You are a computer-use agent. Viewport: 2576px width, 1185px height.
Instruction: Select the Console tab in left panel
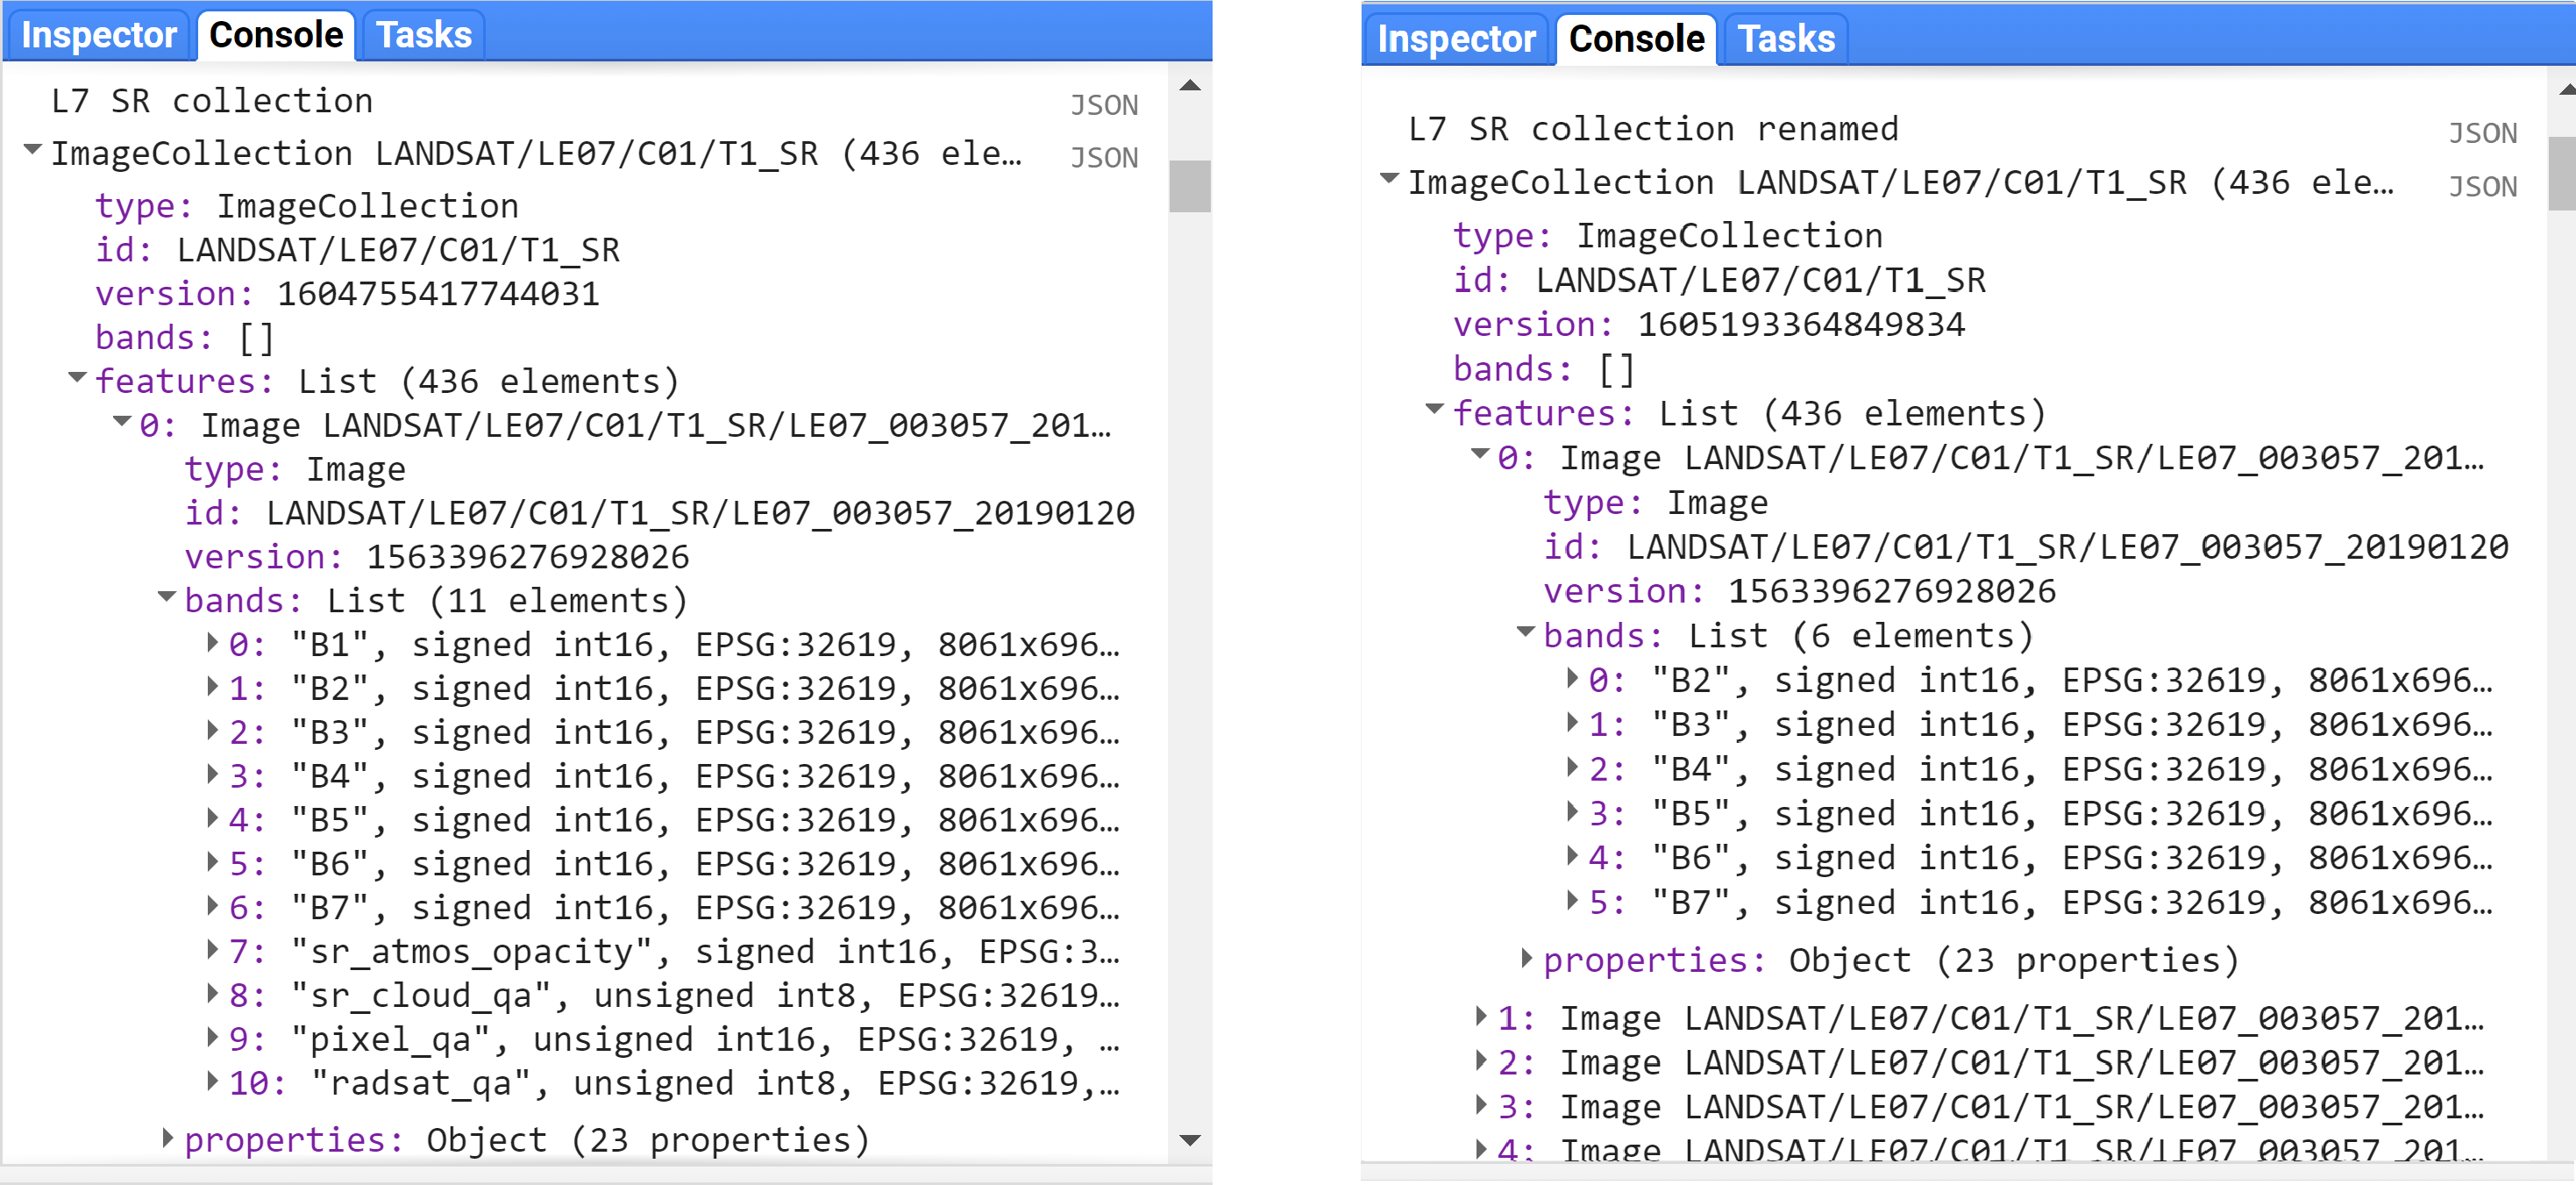tap(276, 36)
